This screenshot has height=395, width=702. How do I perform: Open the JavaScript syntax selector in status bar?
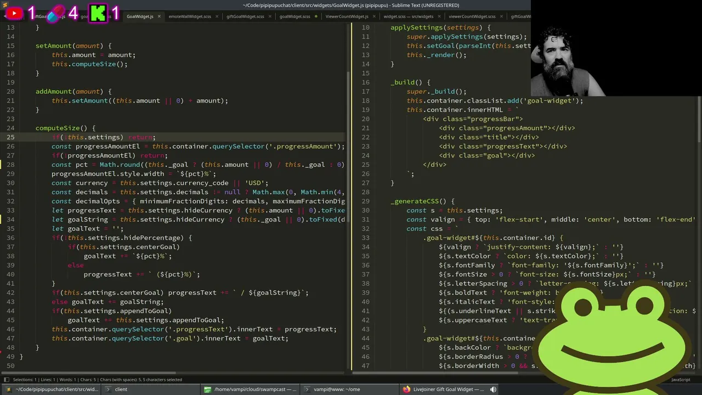[x=681, y=380]
